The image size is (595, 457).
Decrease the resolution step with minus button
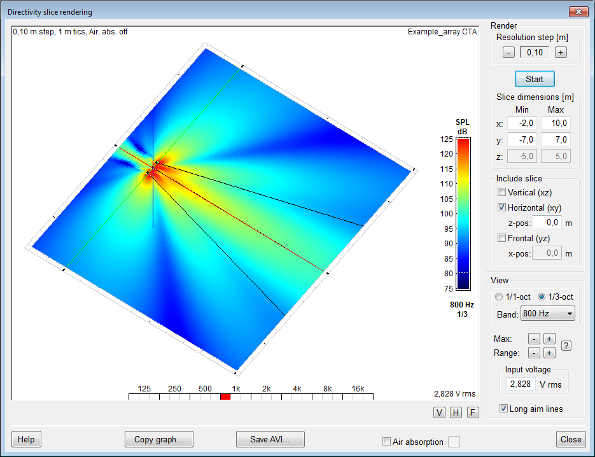[508, 53]
